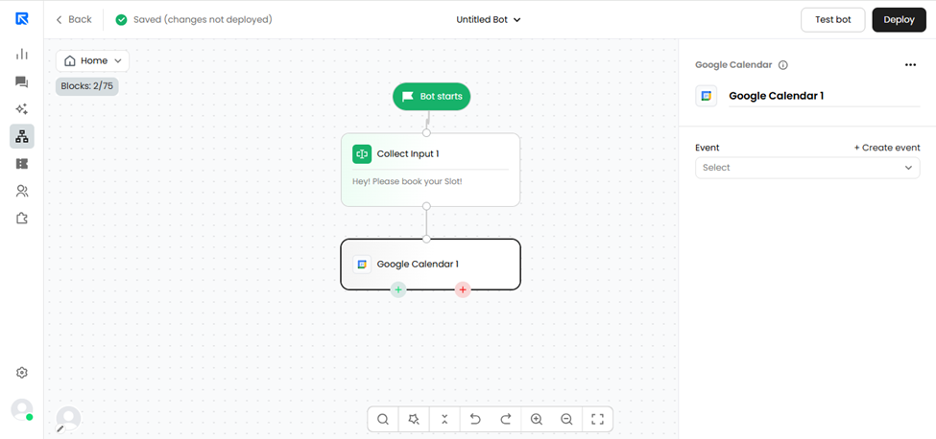Viewport: 936px width, 439px height.
Task: Open the integrations puzzle sidebar icon
Action: (22, 219)
